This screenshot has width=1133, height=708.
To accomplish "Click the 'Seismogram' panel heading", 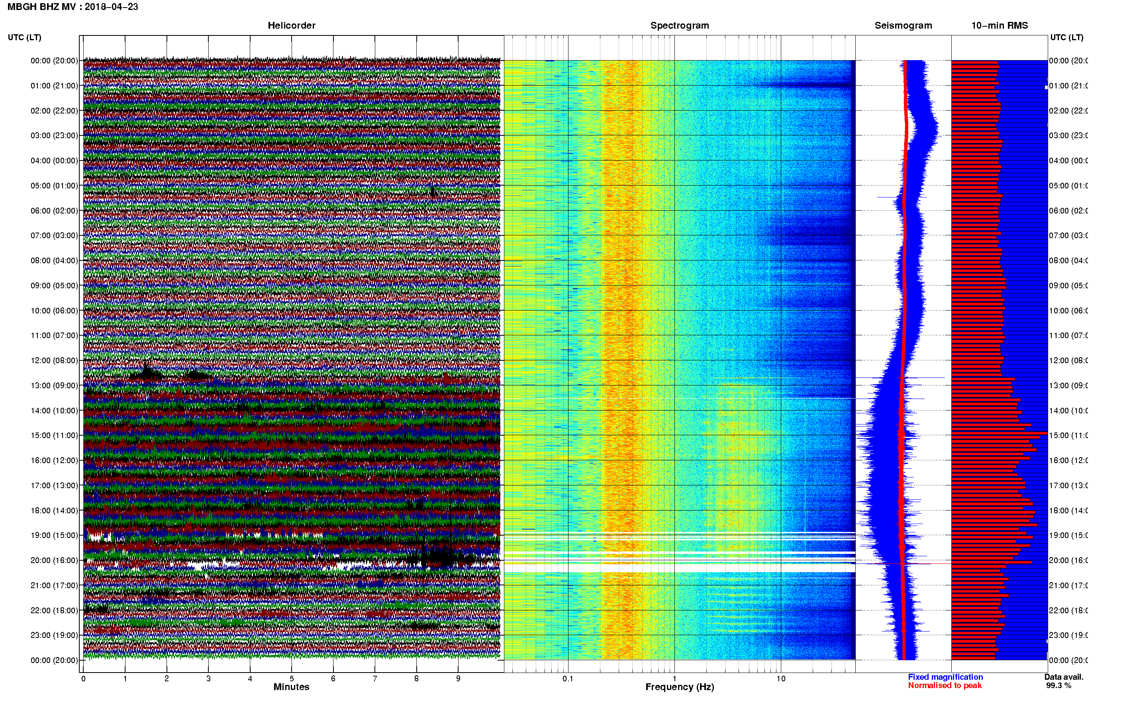I will pyautogui.click(x=903, y=25).
